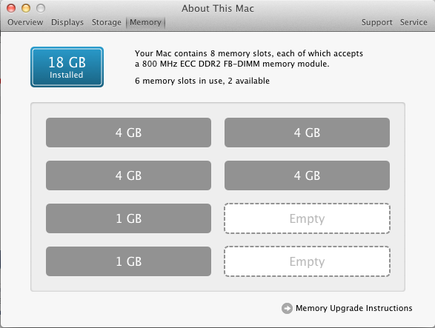Select the top-left 4 GB memory slot
The height and width of the screenshot is (328, 435).
(x=128, y=133)
